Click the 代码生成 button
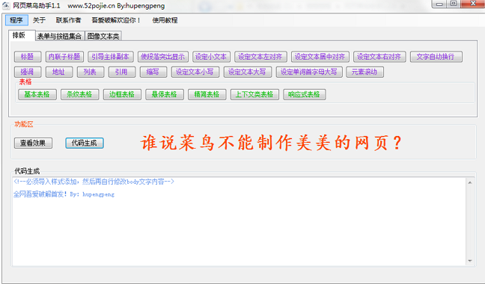 tap(85, 143)
